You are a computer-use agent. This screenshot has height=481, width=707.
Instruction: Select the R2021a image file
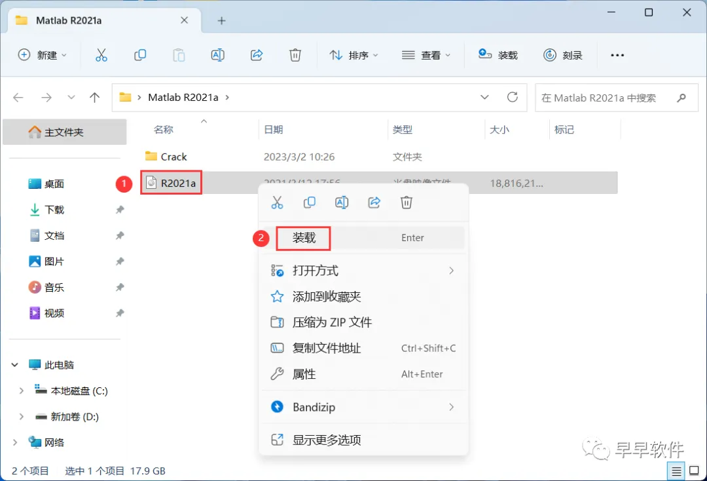172,183
